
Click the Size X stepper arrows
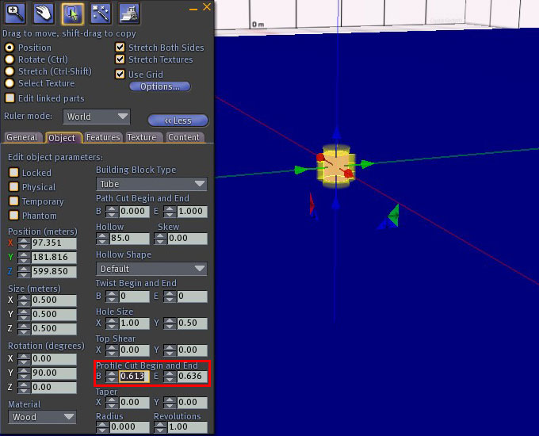(x=24, y=300)
